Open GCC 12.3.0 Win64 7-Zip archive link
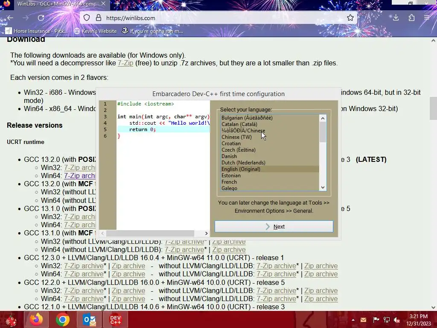The image size is (437, 328). (84, 274)
